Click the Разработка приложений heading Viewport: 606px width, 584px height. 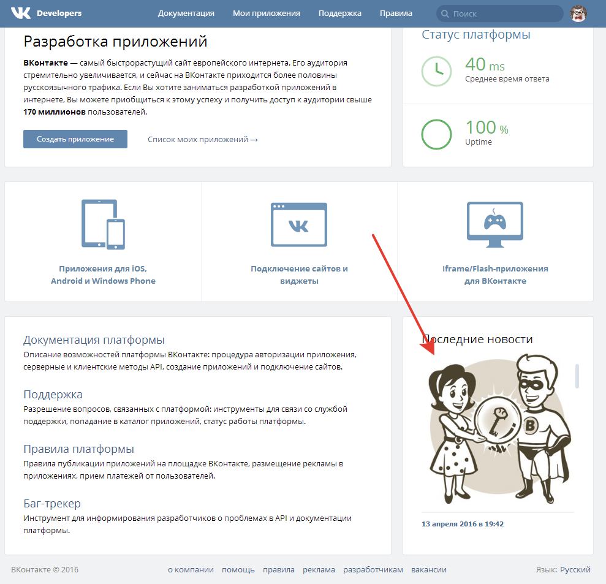115,41
